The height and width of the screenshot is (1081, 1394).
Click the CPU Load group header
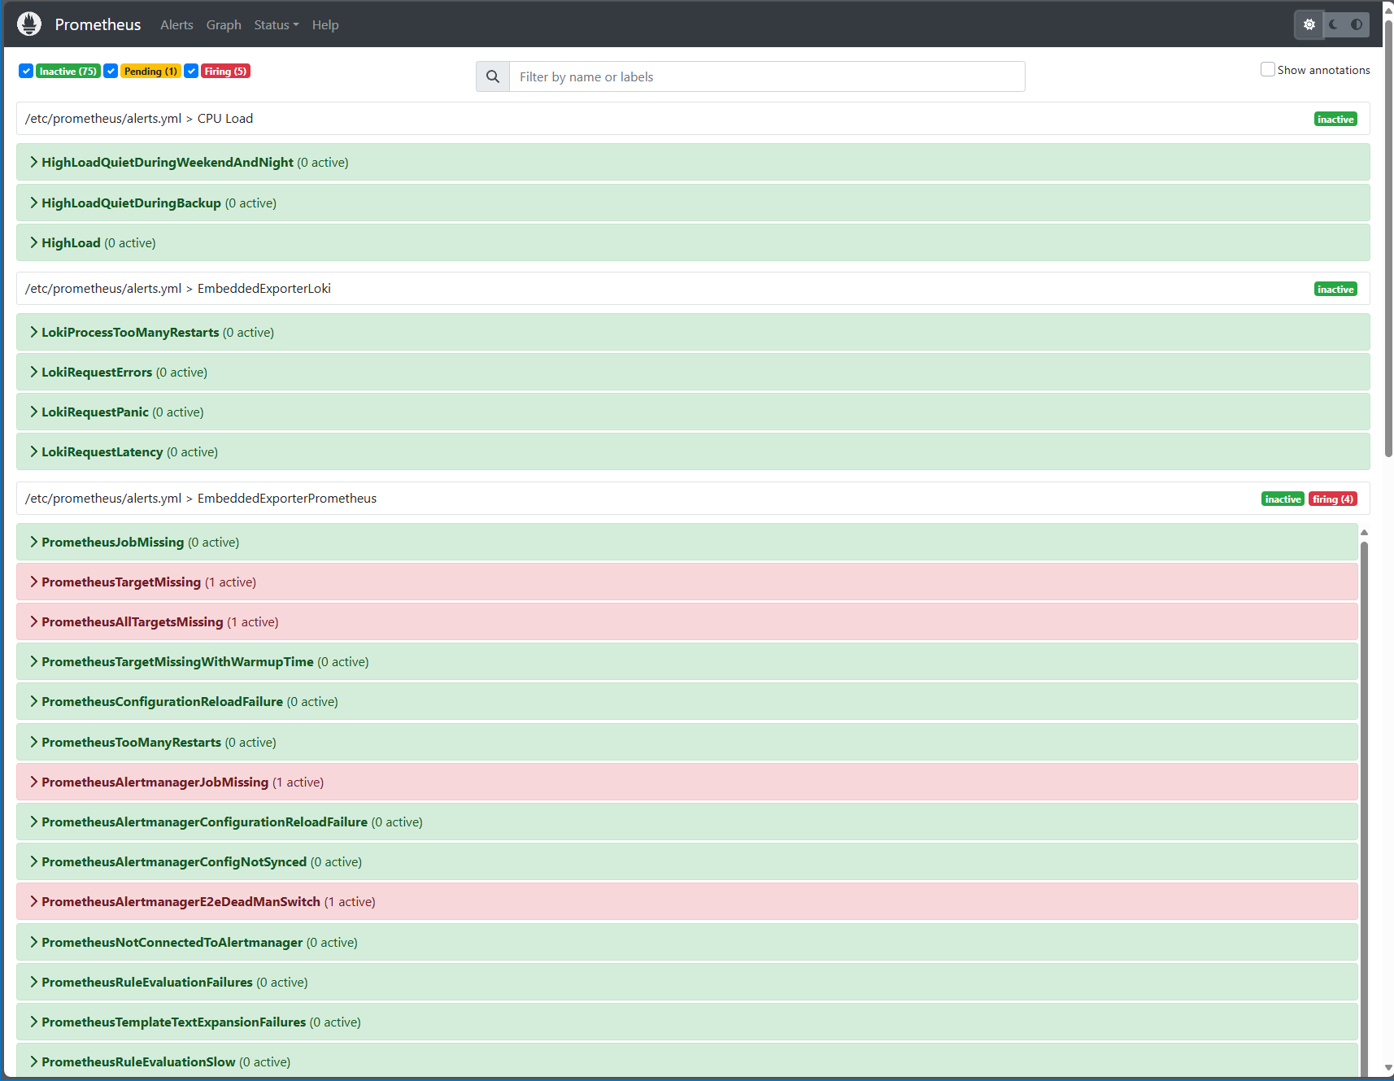pyautogui.click(x=693, y=119)
